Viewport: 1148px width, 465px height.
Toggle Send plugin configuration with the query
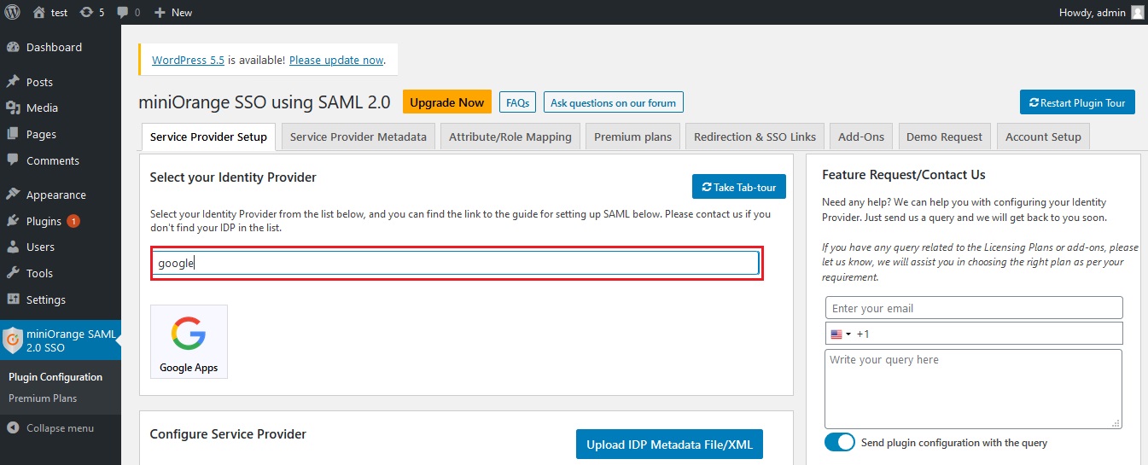[x=840, y=443]
